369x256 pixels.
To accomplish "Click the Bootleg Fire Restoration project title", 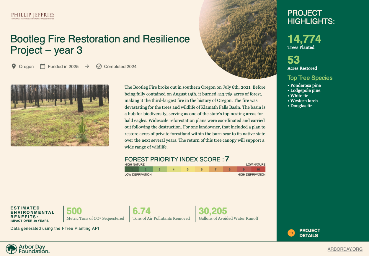I will tap(100, 44).
